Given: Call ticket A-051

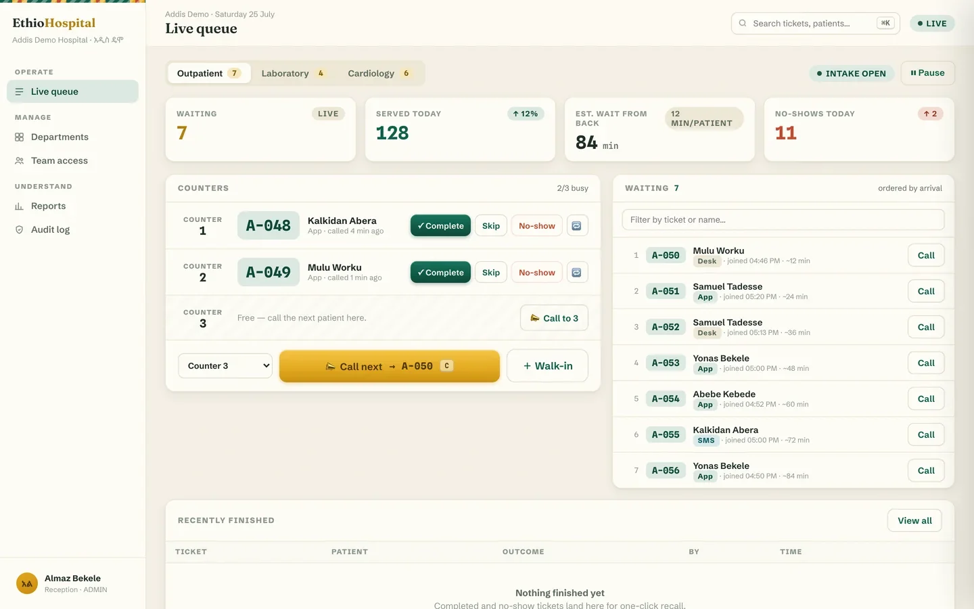Looking at the screenshot, I should (x=926, y=291).
